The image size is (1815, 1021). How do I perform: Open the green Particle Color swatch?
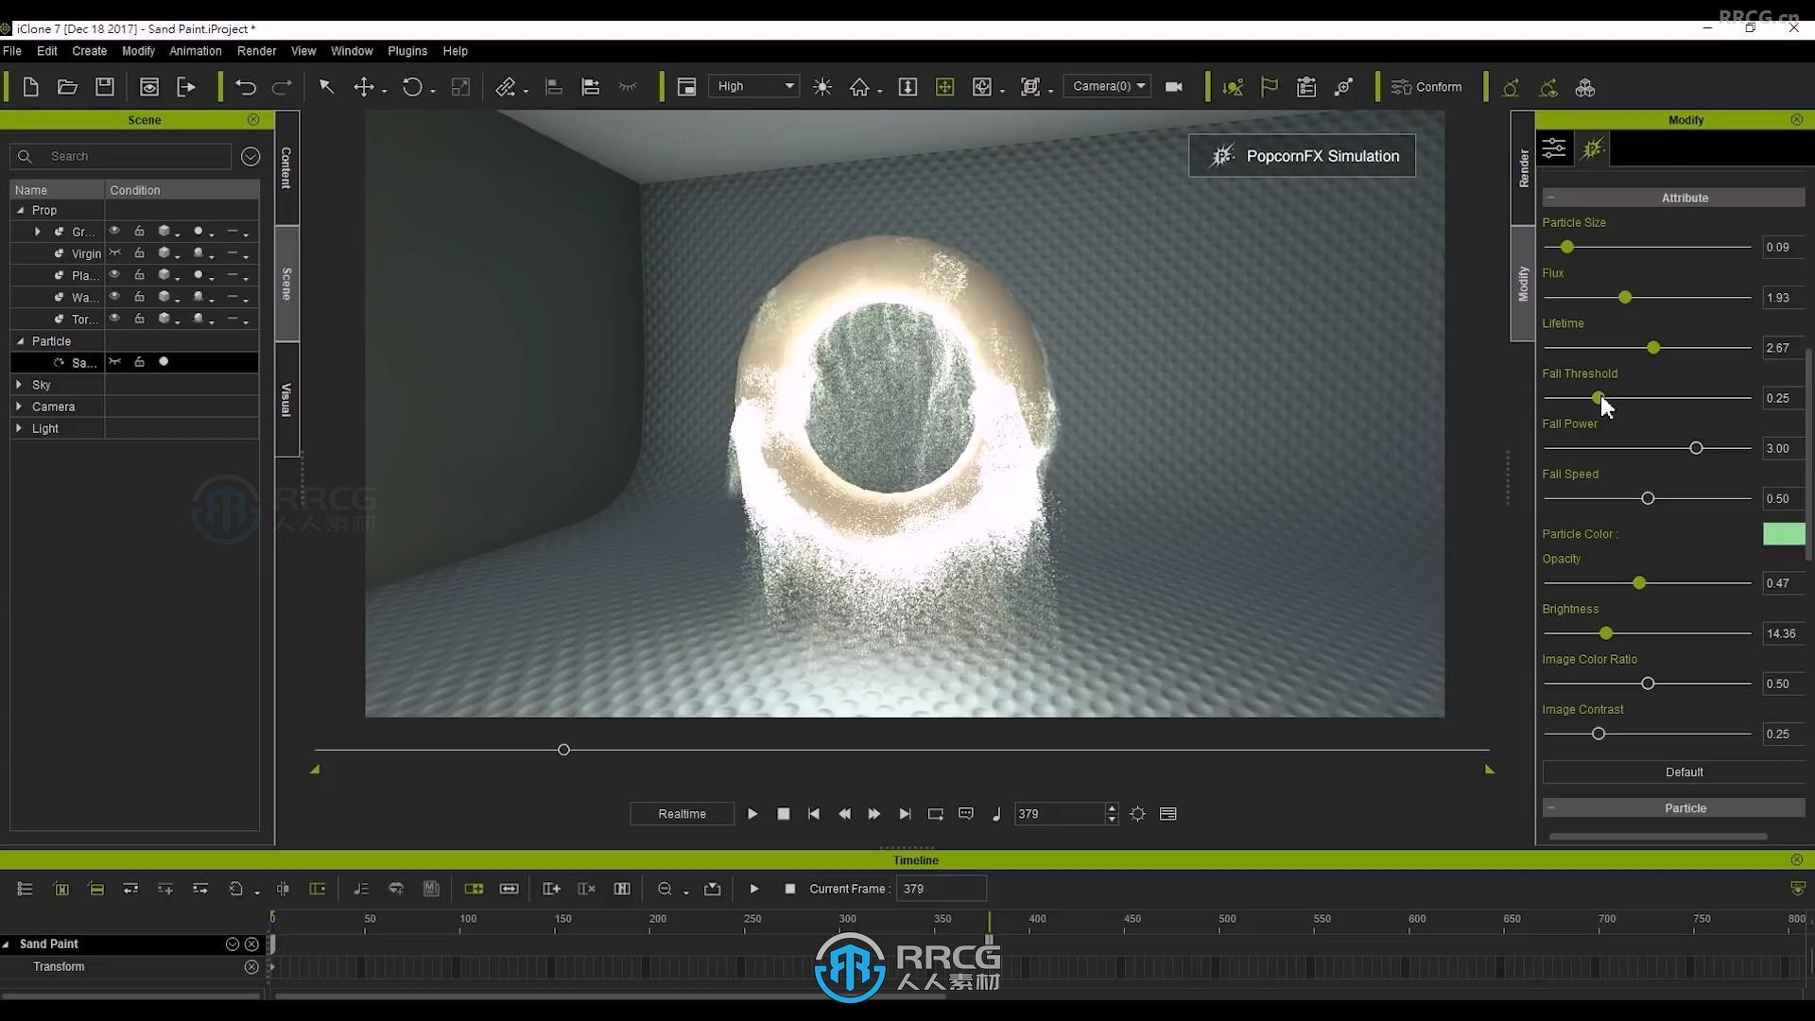1784,534
